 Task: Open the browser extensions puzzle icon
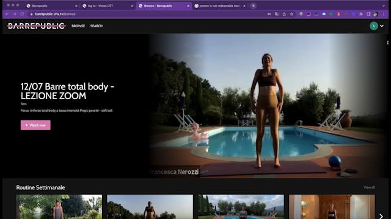point(361,14)
